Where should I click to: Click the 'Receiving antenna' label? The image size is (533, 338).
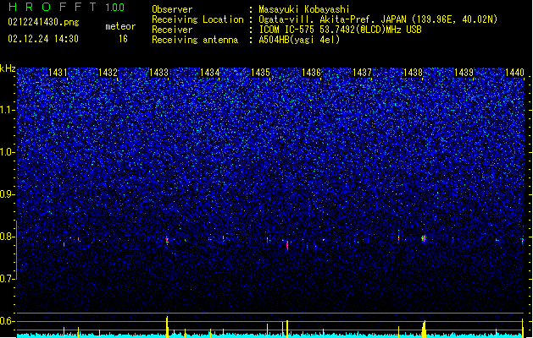195,40
